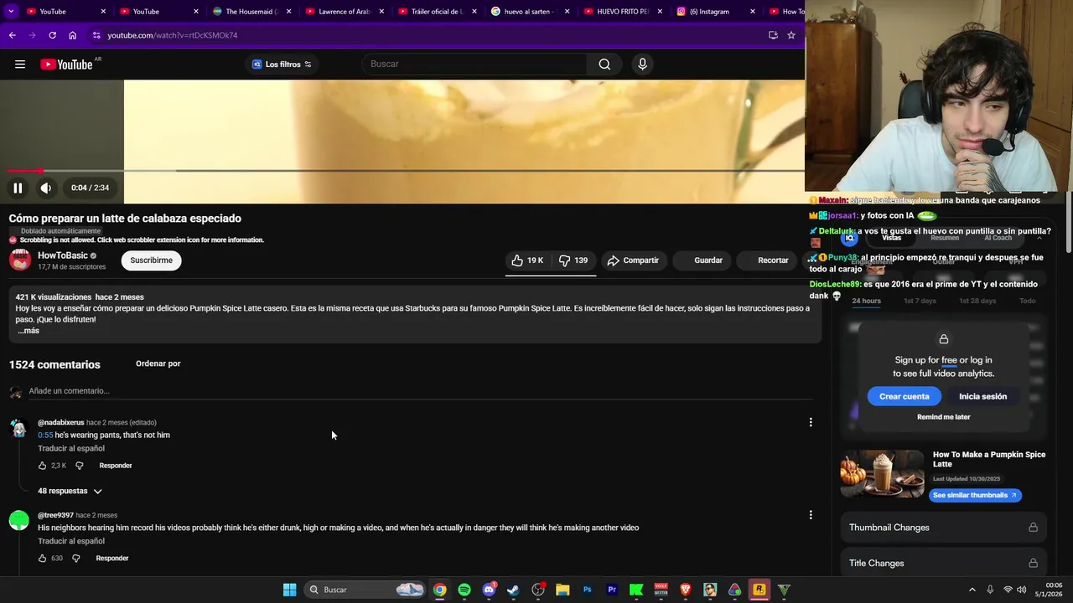This screenshot has width=1073, height=603.
Task: Go to the browser home page icon
Action: [x=72, y=35]
